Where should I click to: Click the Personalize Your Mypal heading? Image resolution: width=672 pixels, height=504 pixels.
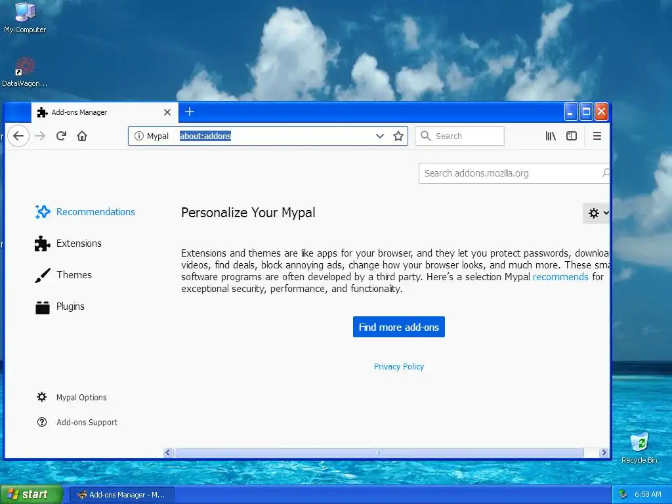pyautogui.click(x=248, y=213)
